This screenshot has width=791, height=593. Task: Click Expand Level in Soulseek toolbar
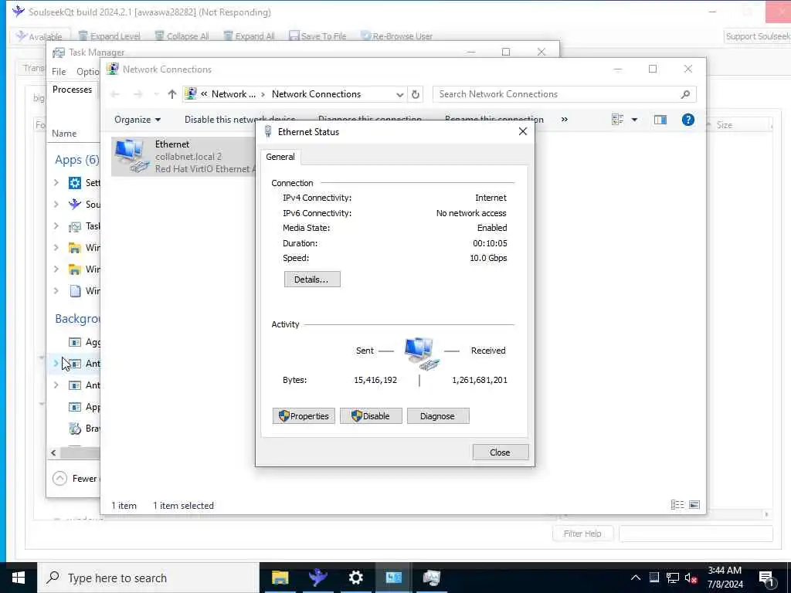tap(110, 36)
